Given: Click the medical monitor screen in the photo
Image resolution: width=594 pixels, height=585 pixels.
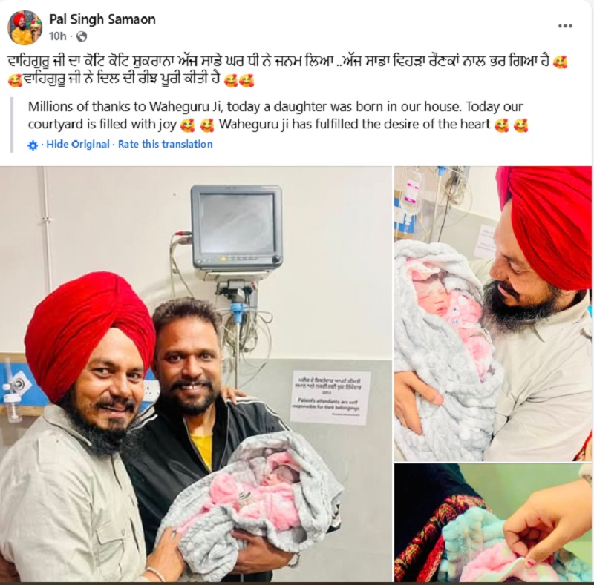Looking at the screenshot, I should point(237,223).
